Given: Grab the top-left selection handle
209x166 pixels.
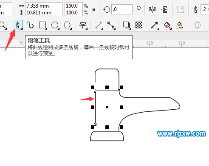Looking at the screenshot, I should 93,87.
